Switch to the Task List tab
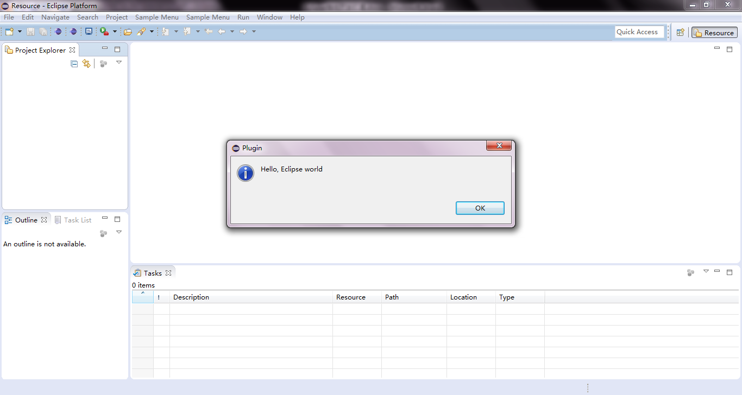The height and width of the screenshot is (395, 742). 73,220
